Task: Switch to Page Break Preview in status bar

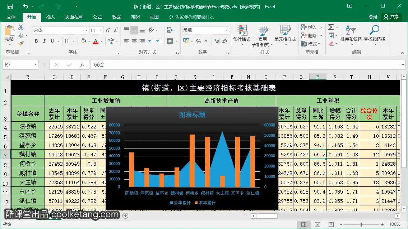Action: 331,225
